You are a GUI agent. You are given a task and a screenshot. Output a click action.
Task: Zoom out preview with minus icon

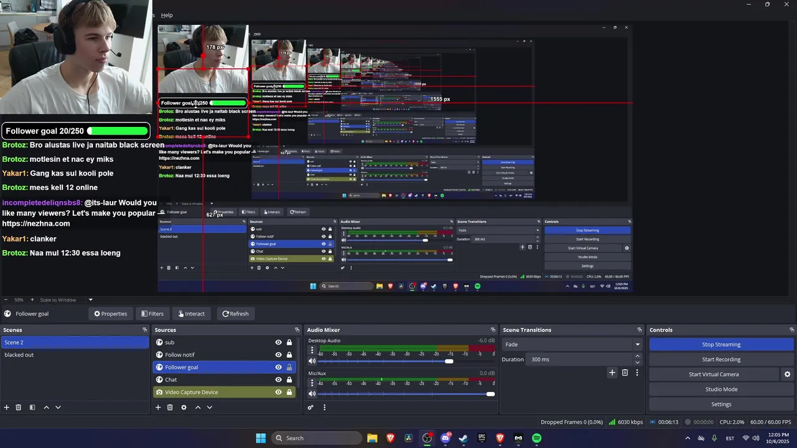click(x=6, y=300)
